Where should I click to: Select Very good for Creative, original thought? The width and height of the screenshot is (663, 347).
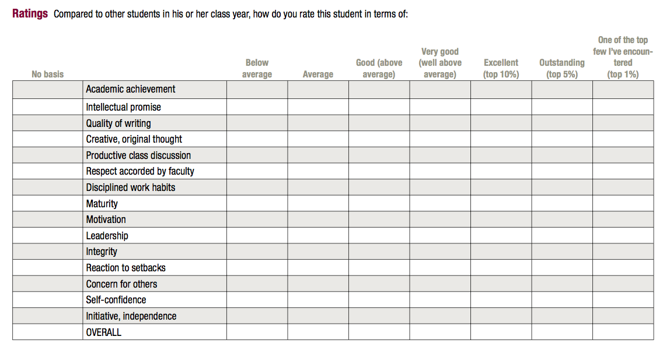click(x=439, y=139)
